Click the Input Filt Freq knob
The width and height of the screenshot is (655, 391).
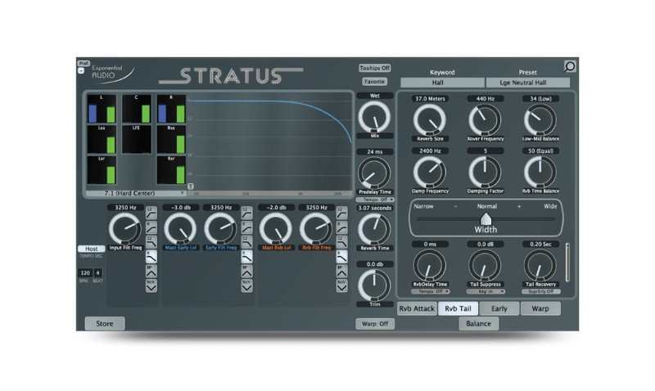point(125,229)
